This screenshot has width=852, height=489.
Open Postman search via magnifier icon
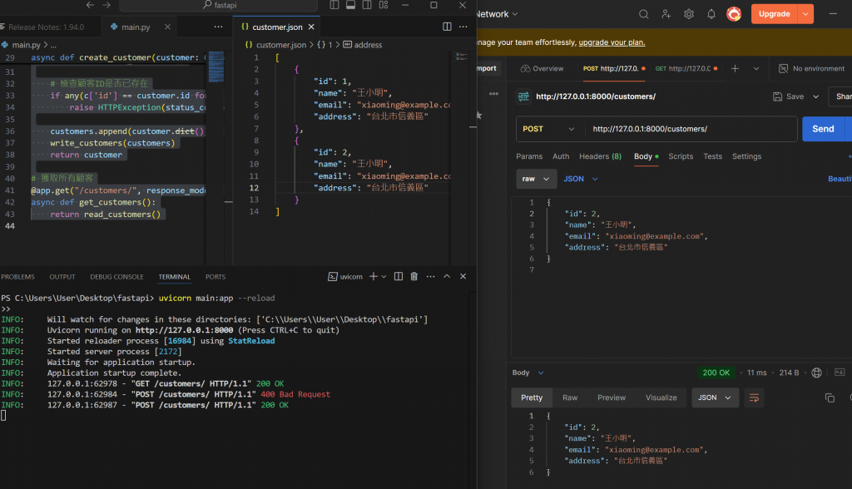point(644,14)
